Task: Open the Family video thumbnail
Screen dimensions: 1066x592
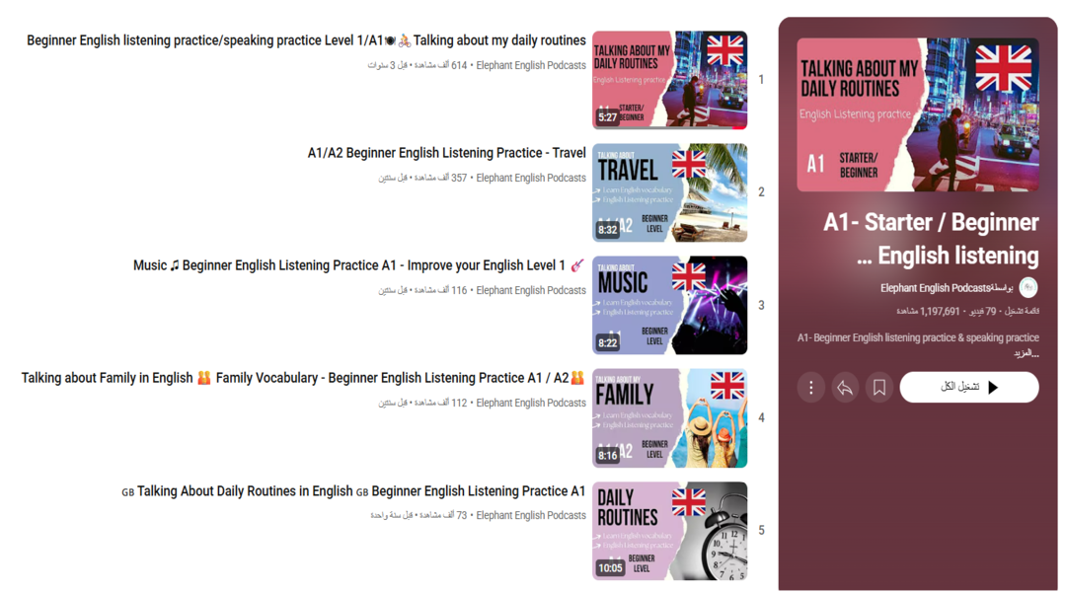Action: click(669, 418)
